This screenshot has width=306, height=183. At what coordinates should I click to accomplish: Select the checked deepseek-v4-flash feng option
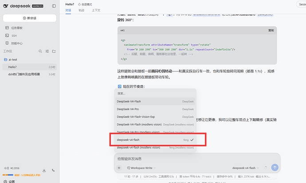click(155, 140)
